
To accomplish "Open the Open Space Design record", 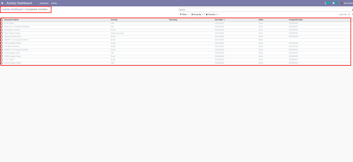I will pyautogui.click(x=12, y=33).
